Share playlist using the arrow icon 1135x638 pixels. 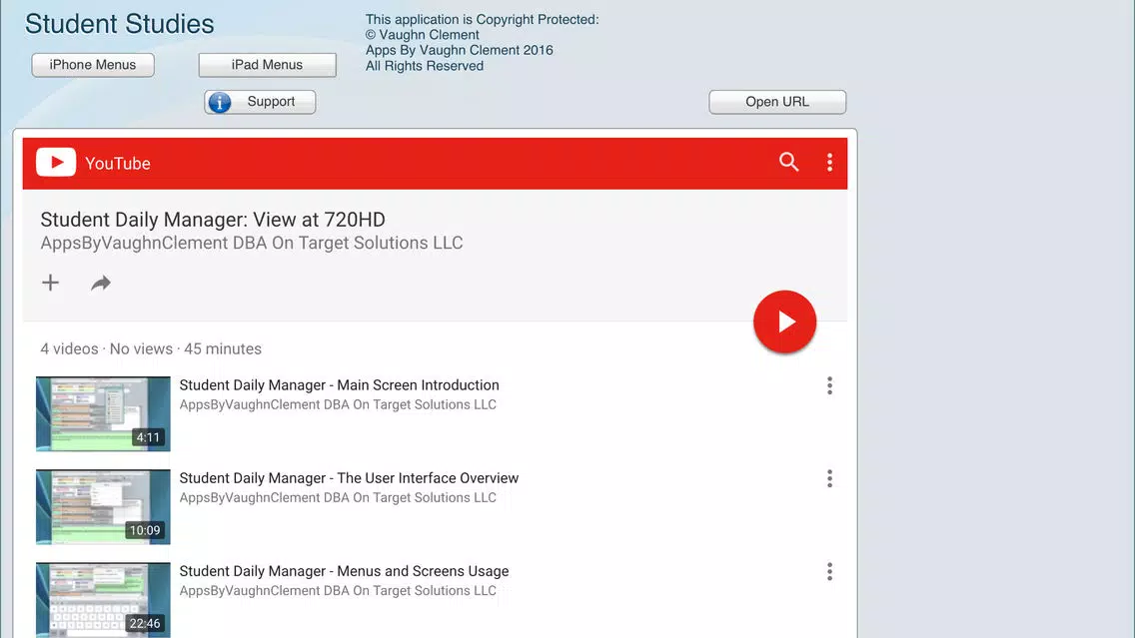click(x=101, y=283)
